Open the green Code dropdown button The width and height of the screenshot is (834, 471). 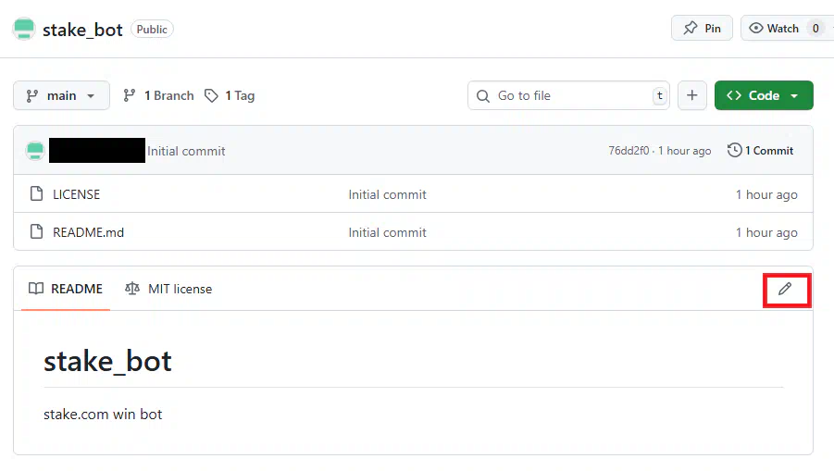click(764, 95)
